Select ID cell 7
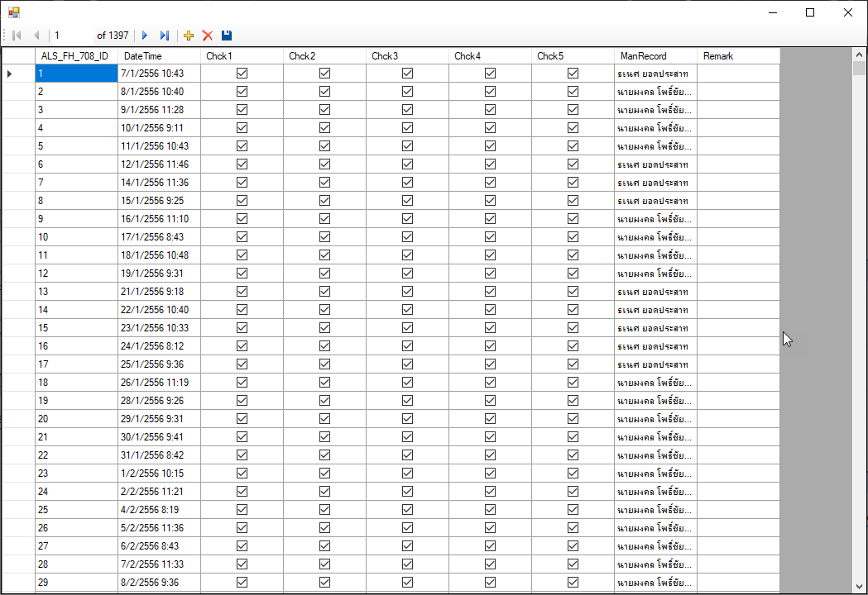This screenshot has width=868, height=595. [x=76, y=182]
